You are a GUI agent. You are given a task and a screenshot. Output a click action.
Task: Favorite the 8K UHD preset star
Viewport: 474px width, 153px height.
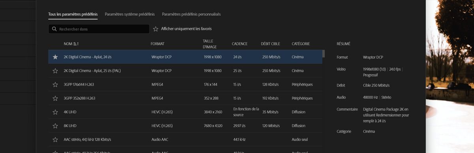point(55,126)
